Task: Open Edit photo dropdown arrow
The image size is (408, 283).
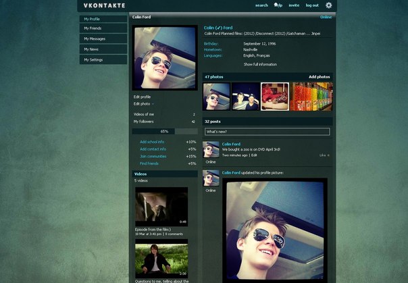Action: point(153,104)
